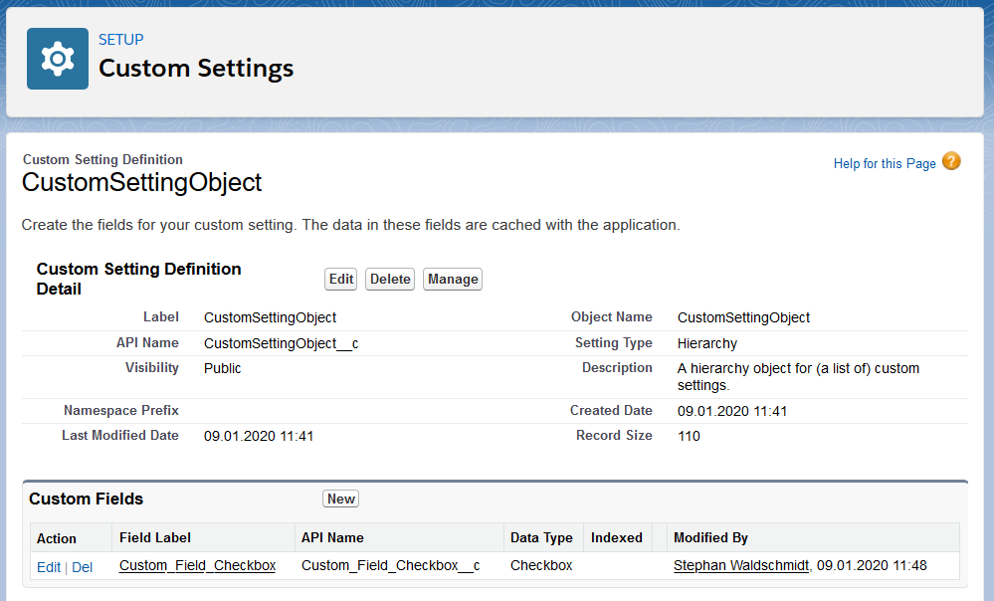
Task: Click the Action column header
Action: point(57,538)
